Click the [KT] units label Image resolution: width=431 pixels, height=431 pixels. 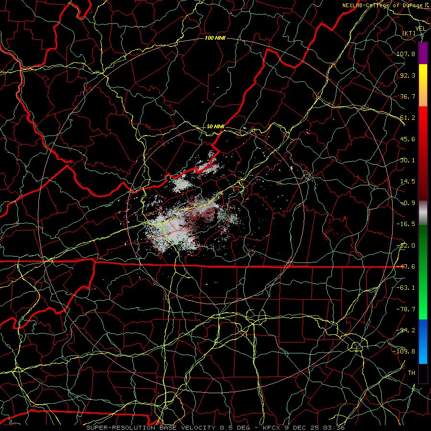[409, 33]
